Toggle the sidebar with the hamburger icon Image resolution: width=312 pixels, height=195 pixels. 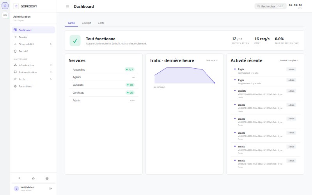click(x=67, y=6)
